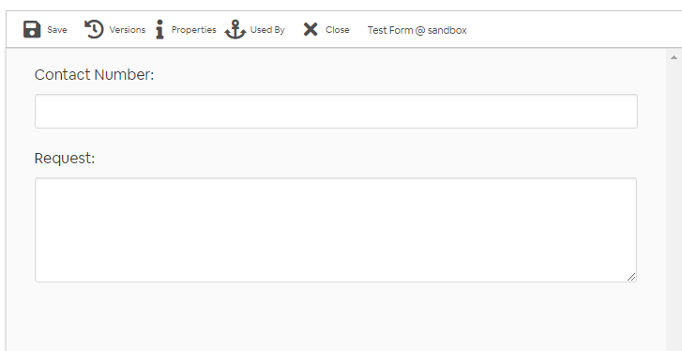Click the Used By text label

point(267,30)
